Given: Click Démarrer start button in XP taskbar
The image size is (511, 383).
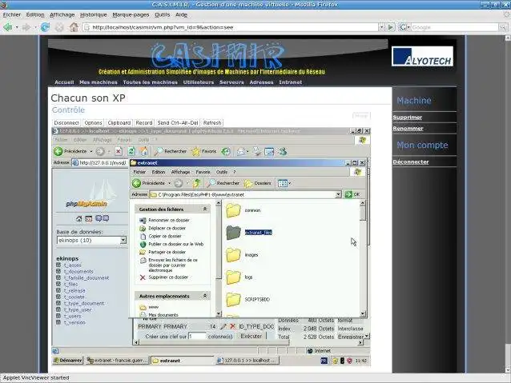Looking at the screenshot, I should pos(68,361).
